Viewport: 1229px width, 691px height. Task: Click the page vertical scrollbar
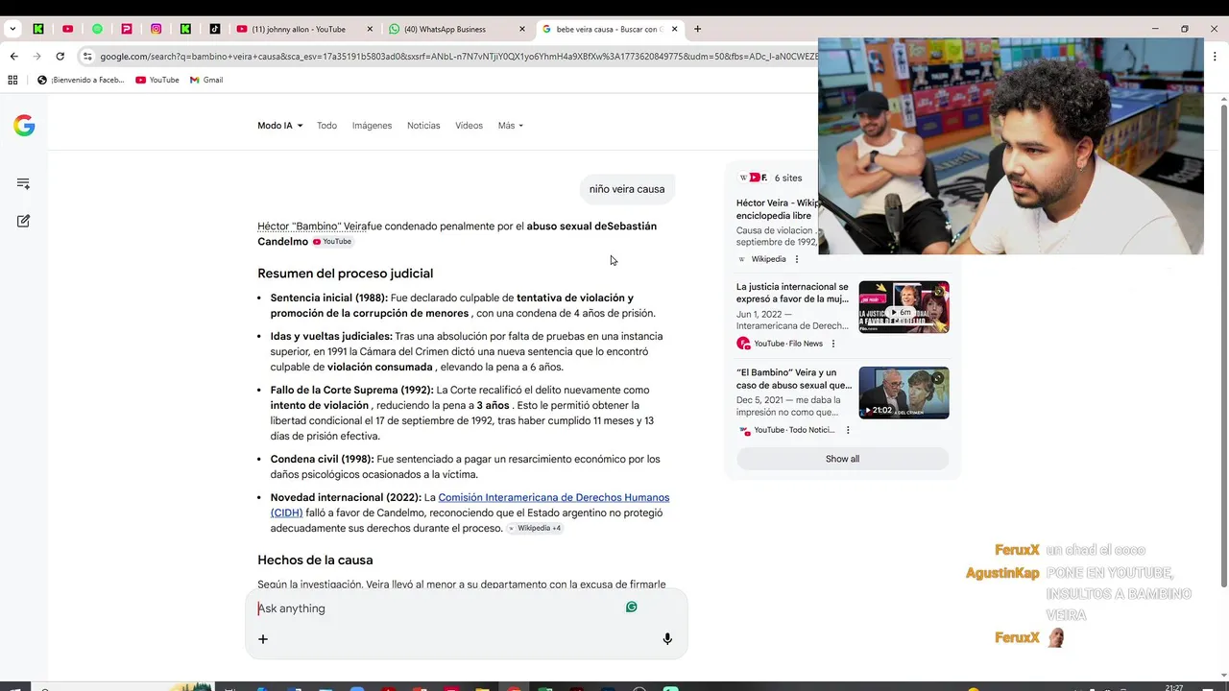tap(1223, 347)
